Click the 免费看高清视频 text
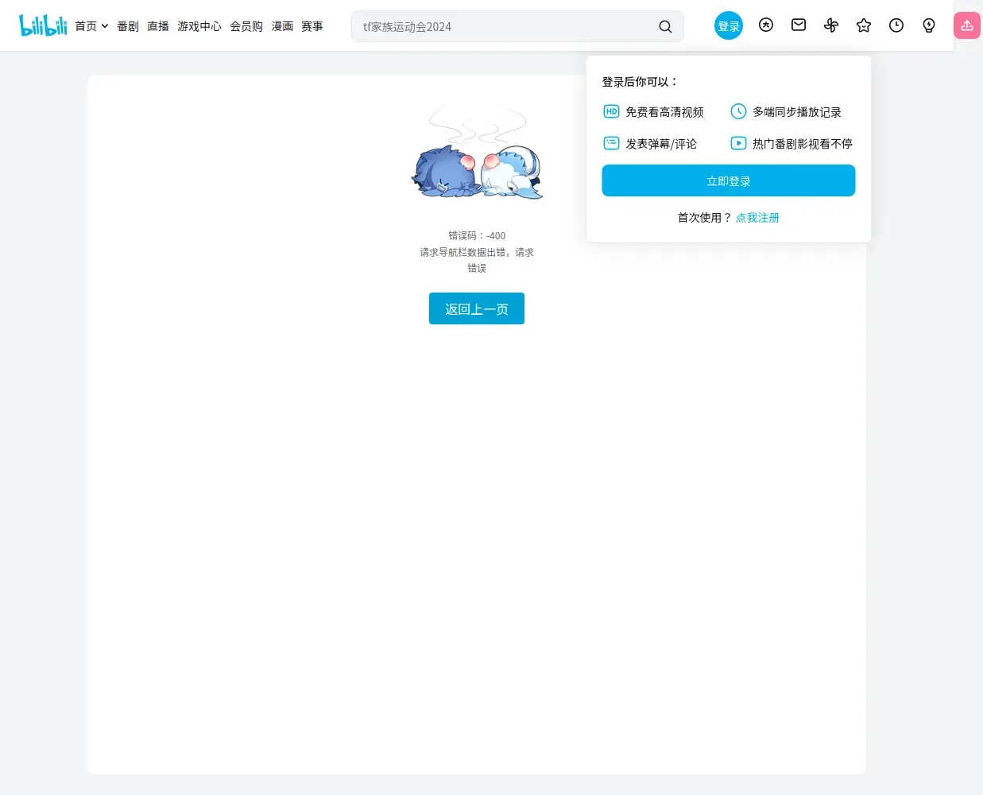983x795 pixels. (664, 112)
